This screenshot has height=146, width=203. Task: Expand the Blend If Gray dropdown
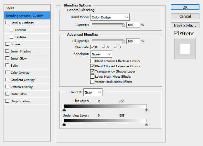click(x=93, y=93)
